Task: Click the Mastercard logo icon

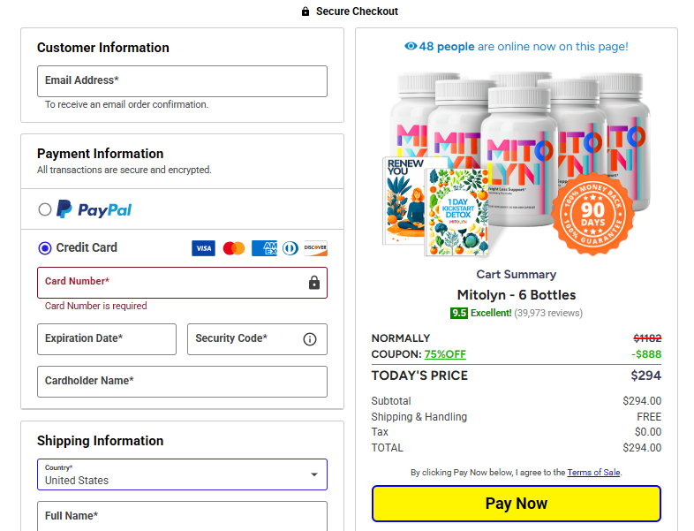Action: 233,248
